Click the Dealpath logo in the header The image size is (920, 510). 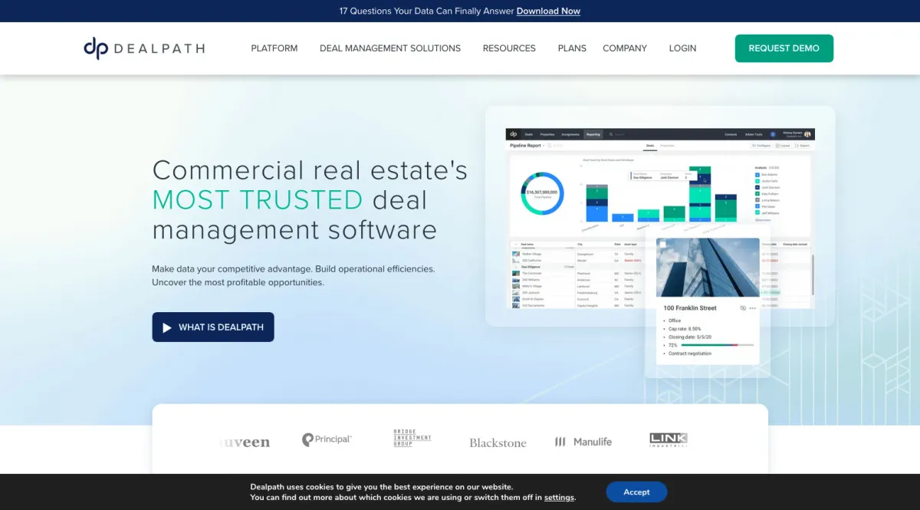(144, 48)
